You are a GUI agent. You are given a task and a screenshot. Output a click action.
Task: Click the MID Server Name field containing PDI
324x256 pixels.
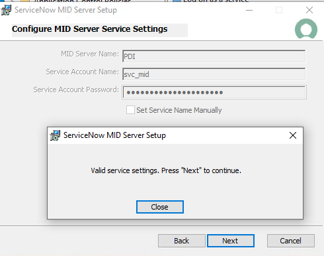coord(214,56)
